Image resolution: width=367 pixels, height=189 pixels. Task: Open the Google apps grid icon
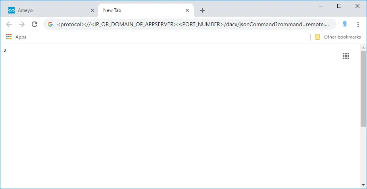coord(346,56)
